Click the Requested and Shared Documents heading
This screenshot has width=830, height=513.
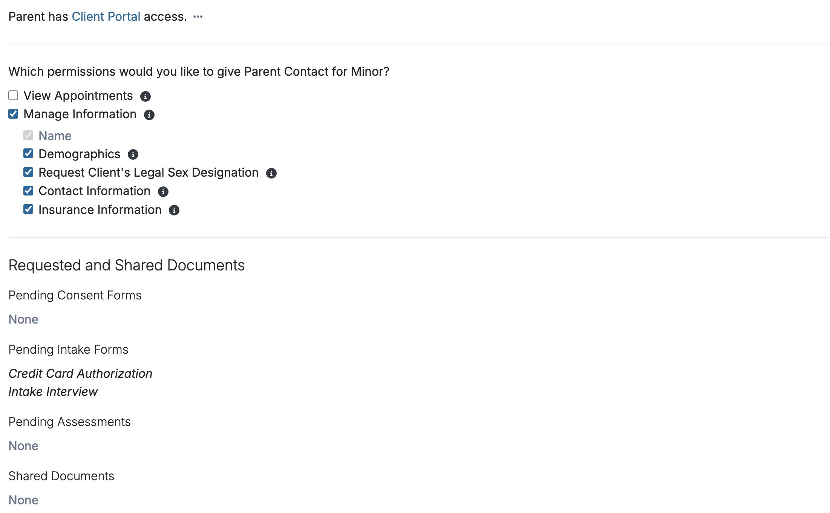(127, 266)
